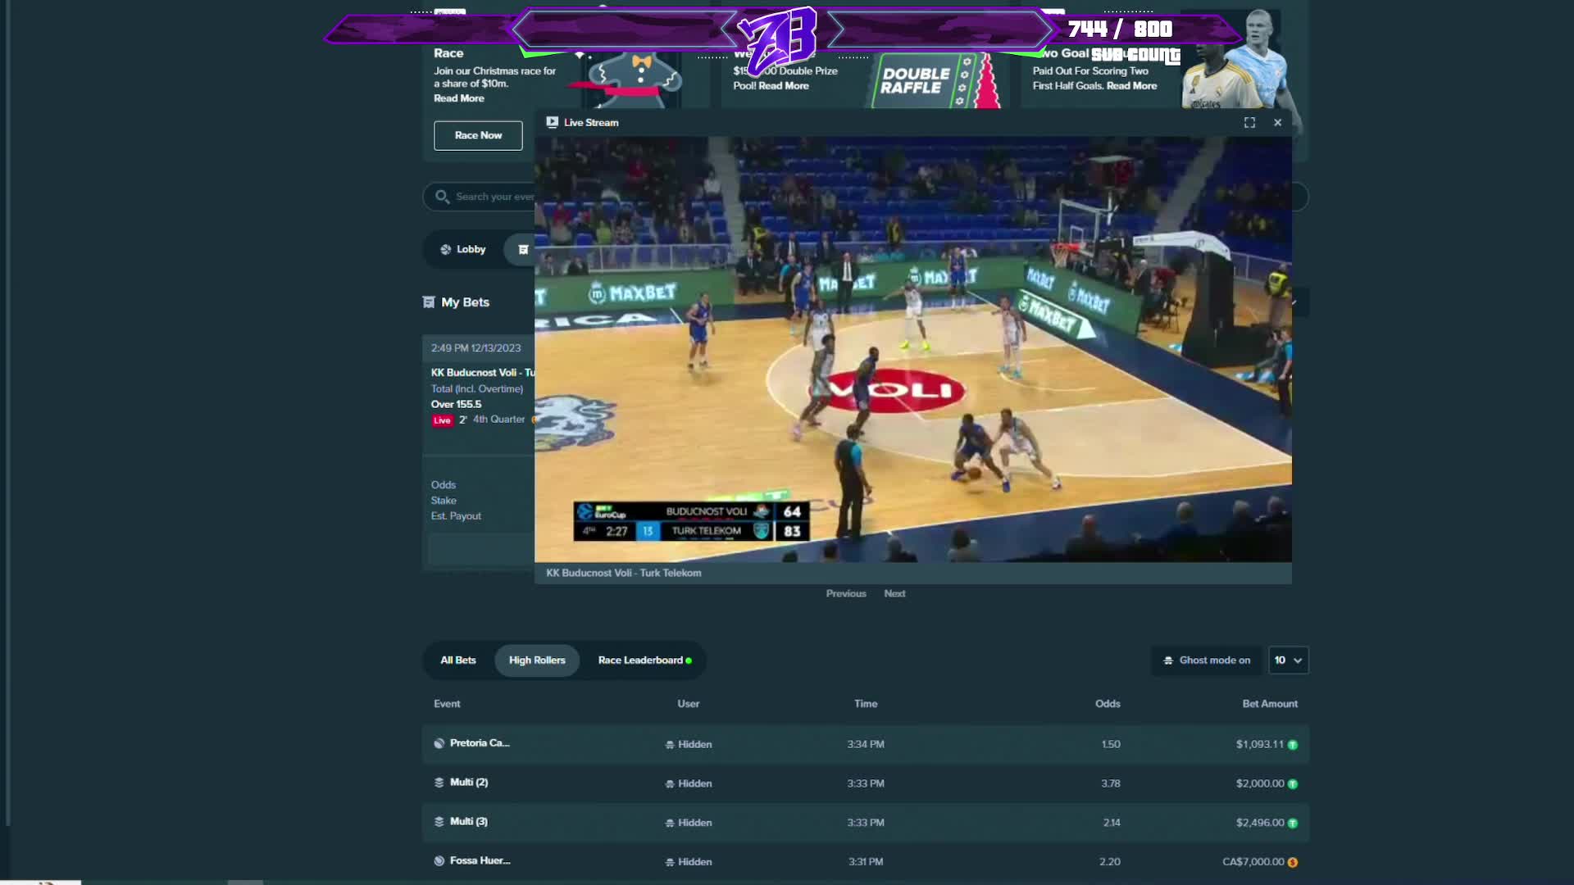Viewport: 1574px width, 885px height.
Task: Click the search your event field
Action: [492, 197]
